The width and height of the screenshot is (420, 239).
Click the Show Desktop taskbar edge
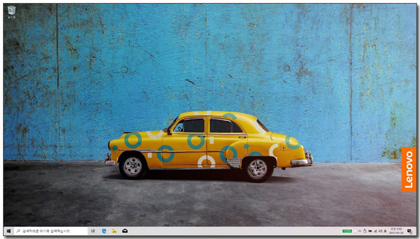(416, 231)
